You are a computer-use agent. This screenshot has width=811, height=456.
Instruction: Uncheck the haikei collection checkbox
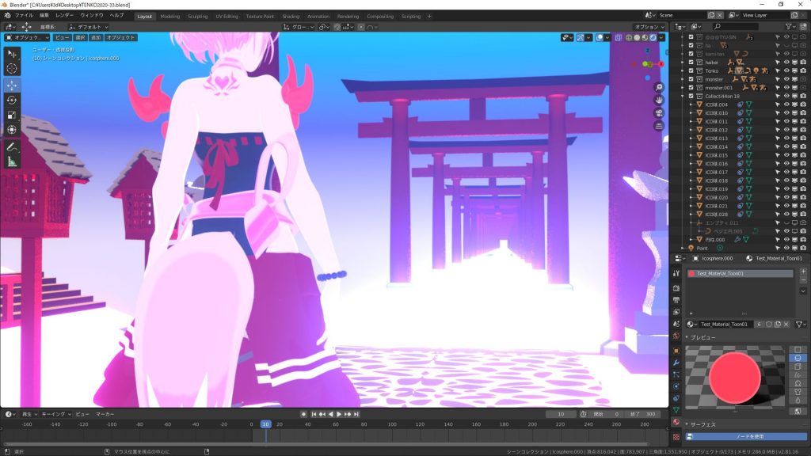(x=691, y=62)
